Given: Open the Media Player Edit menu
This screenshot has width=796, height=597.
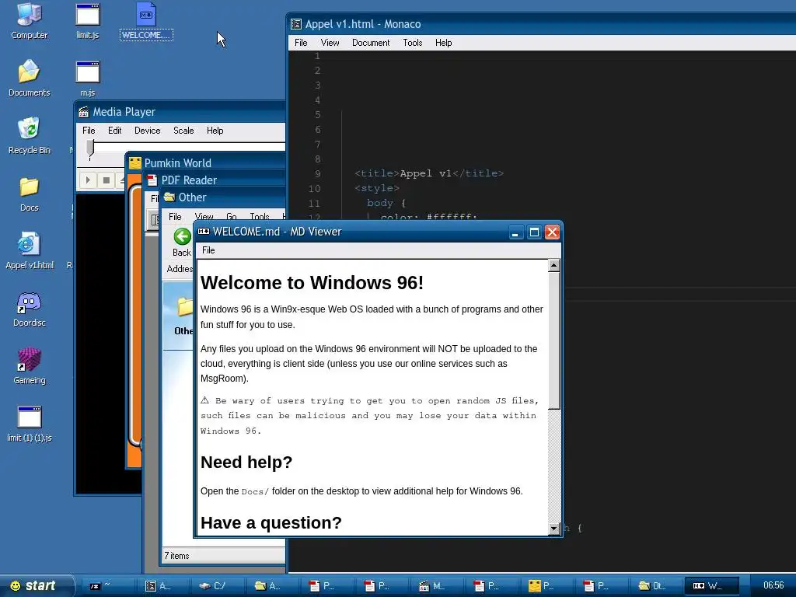Looking at the screenshot, I should (x=115, y=131).
